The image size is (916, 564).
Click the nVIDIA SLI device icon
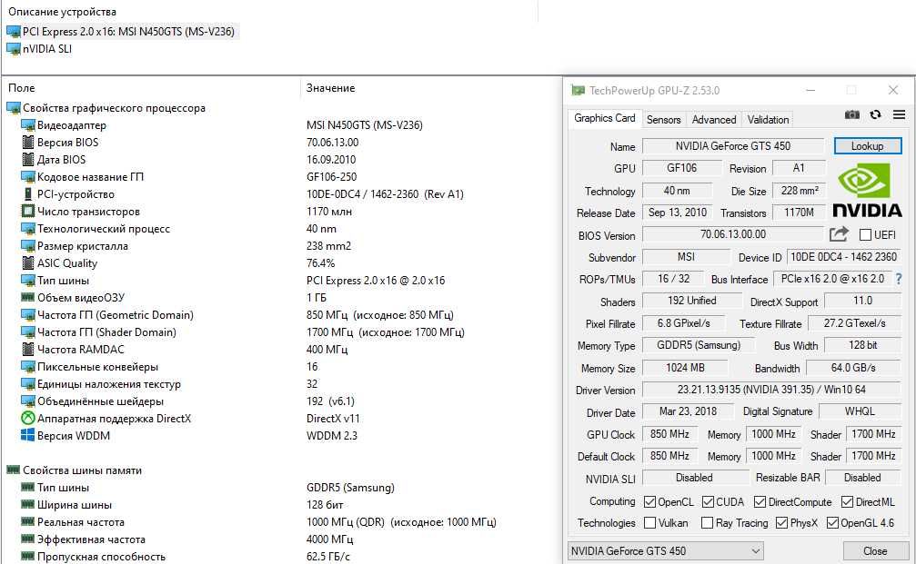[14, 49]
